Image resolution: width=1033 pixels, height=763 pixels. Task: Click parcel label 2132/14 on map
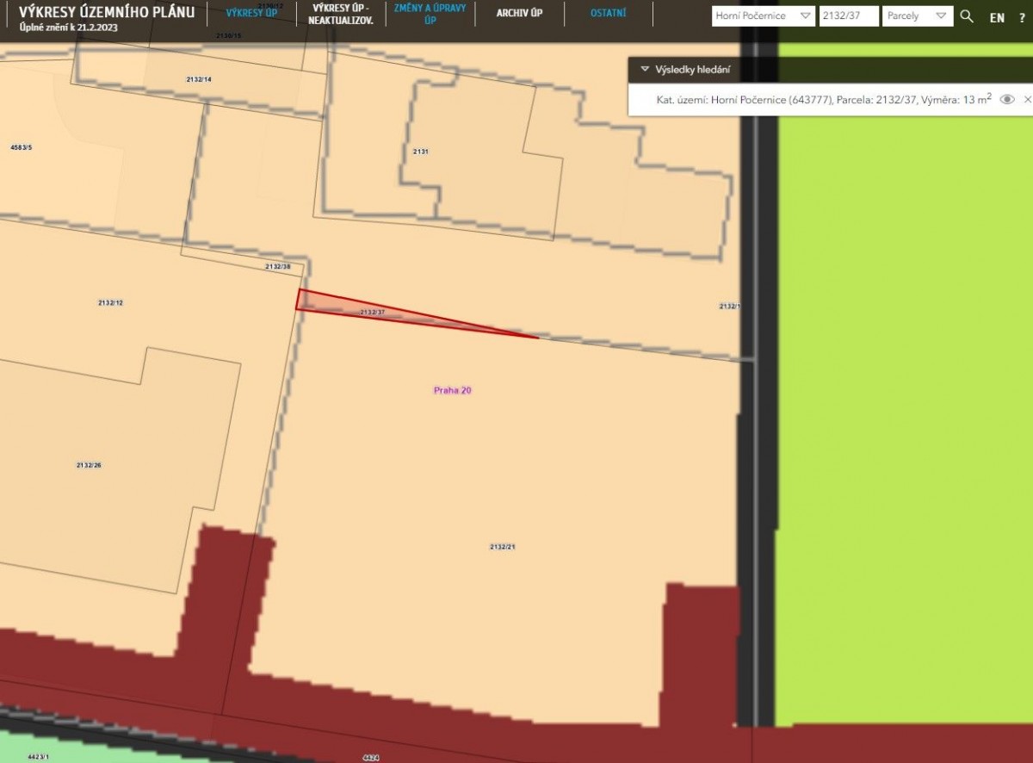[199, 79]
